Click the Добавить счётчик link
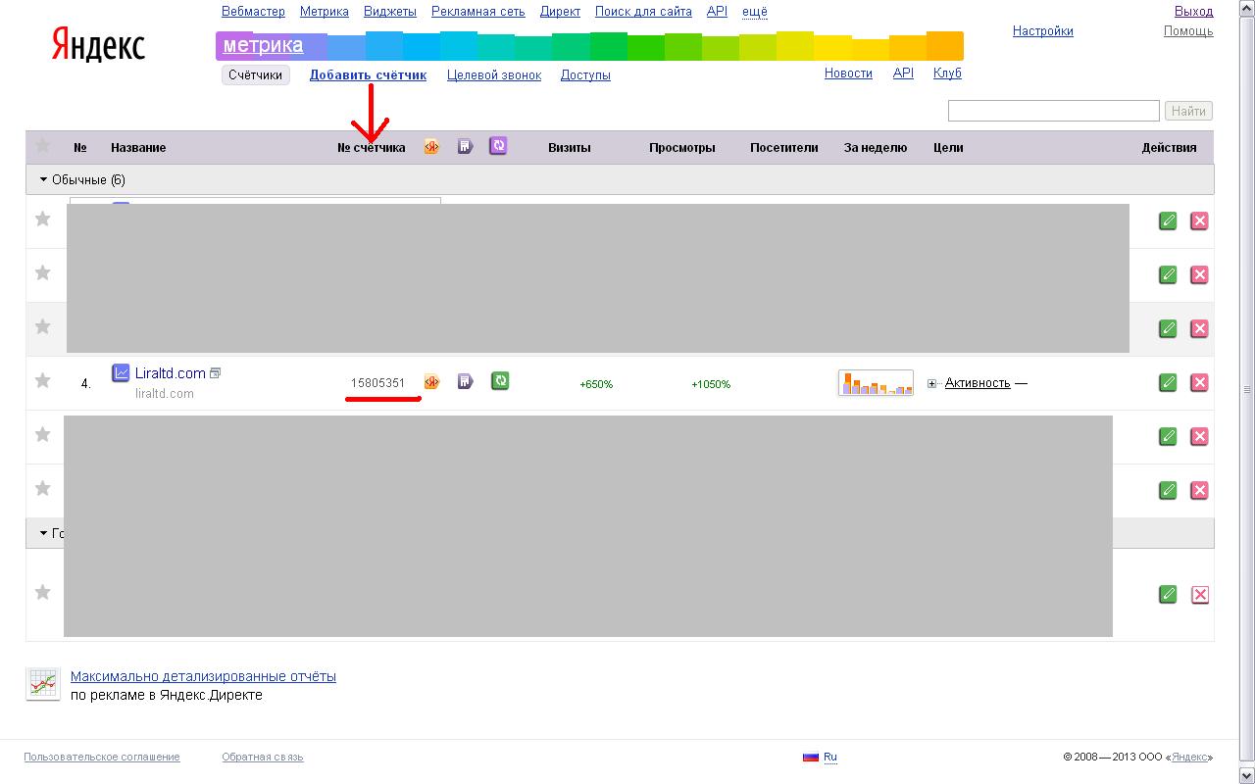1255x784 pixels. coord(368,75)
